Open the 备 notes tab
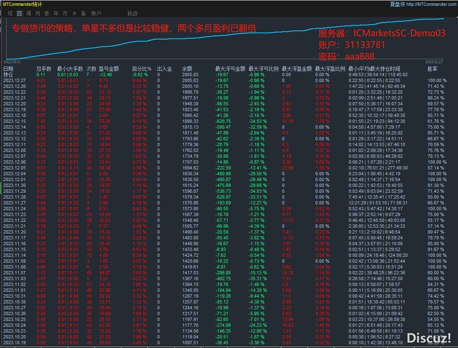This screenshot has width=458, height=348. (83, 13)
